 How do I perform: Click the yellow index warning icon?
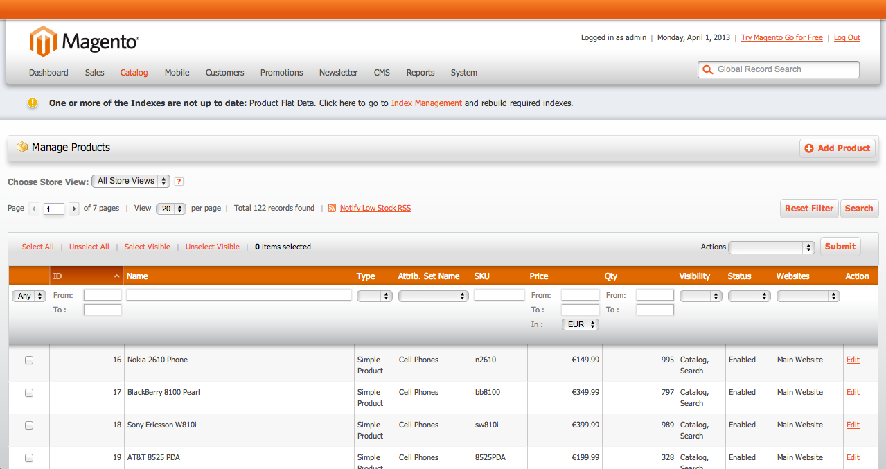33,103
